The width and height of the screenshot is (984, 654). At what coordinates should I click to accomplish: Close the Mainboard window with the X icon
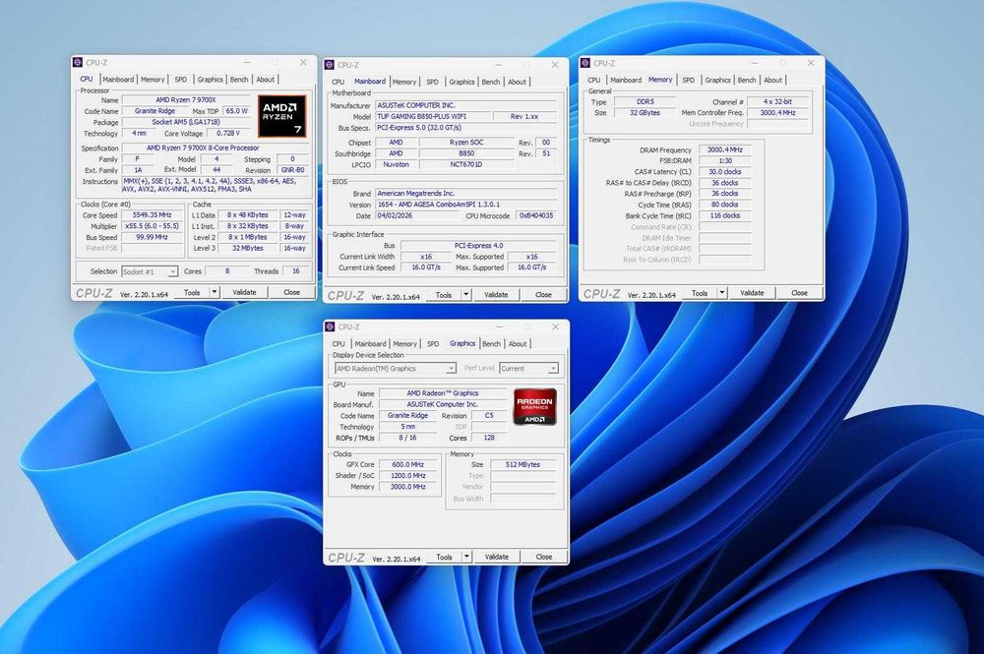(x=555, y=65)
